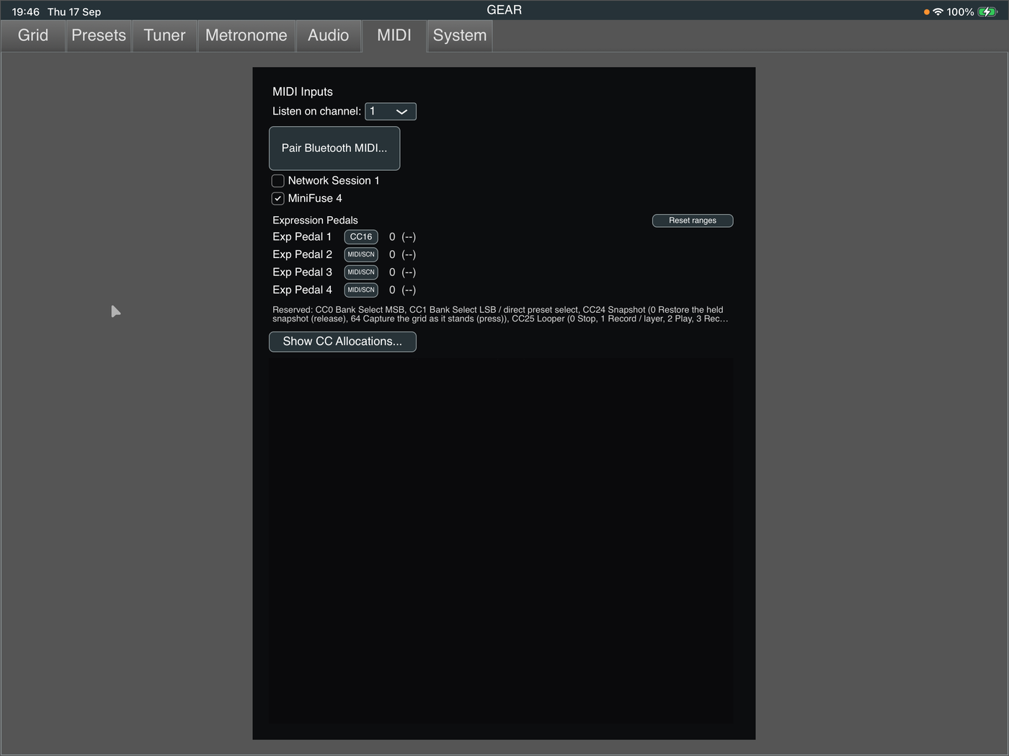This screenshot has height=756, width=1009.
Task: Click the 'Exp Pedal 4' label
Action: 302,290
